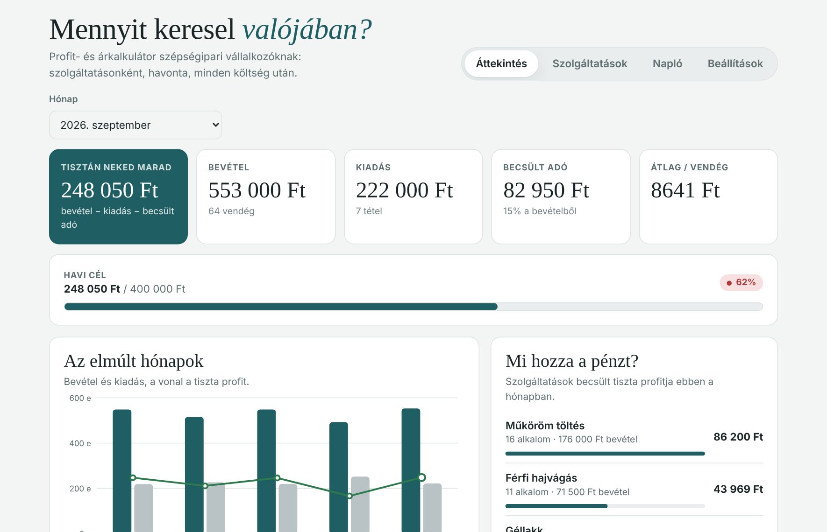The width and height of the screenshot is (827, 532).
Task: Click the "bevétel – kiadás – becsült adó" caption
Action: [118, 217]
